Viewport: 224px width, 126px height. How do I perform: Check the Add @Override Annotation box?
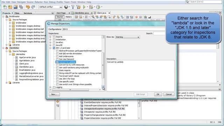(x=57, y=54)
